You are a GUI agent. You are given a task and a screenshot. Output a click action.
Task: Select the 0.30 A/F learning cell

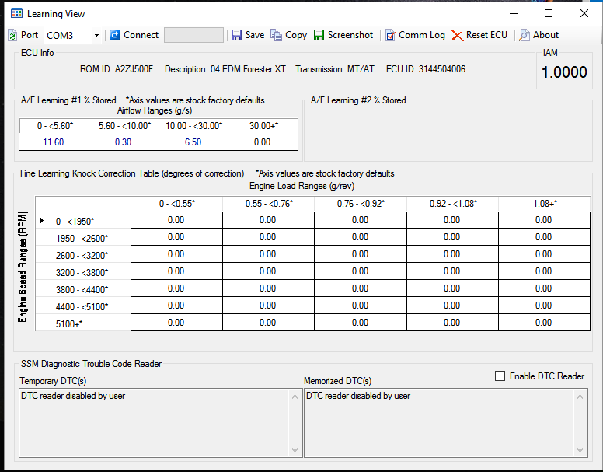tap(124, 142)
